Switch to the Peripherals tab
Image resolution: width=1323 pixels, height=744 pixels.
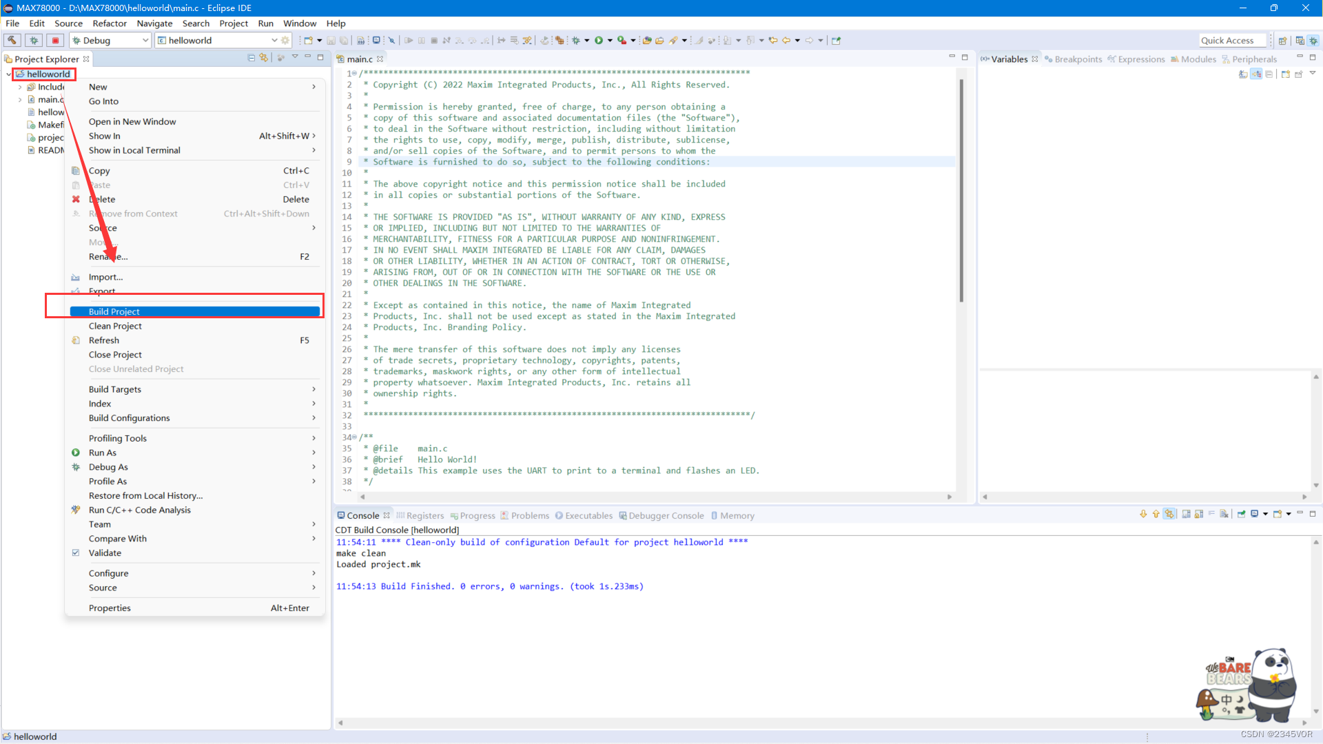click(x=1249, y=59)
